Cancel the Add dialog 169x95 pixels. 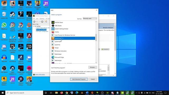93,79
